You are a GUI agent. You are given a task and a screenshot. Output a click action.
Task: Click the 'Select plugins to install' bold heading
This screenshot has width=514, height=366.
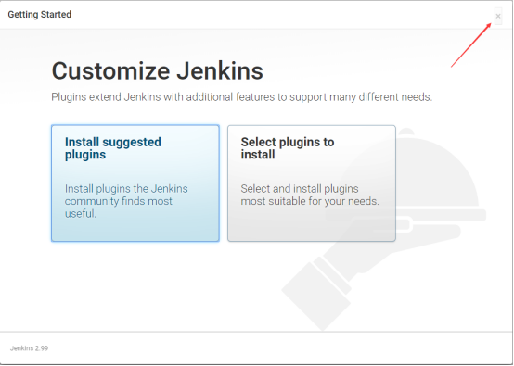[x=288, y=148]
